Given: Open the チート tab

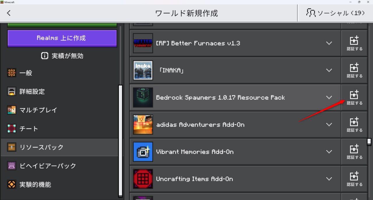Looking at the screenshot, I should pyautogui.click(x=59, y=129).
